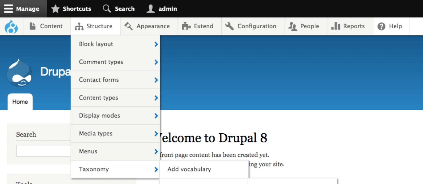Click the Drupal drop home icon
This screenshot has width=423, height=184.
[x=11, y=27]
